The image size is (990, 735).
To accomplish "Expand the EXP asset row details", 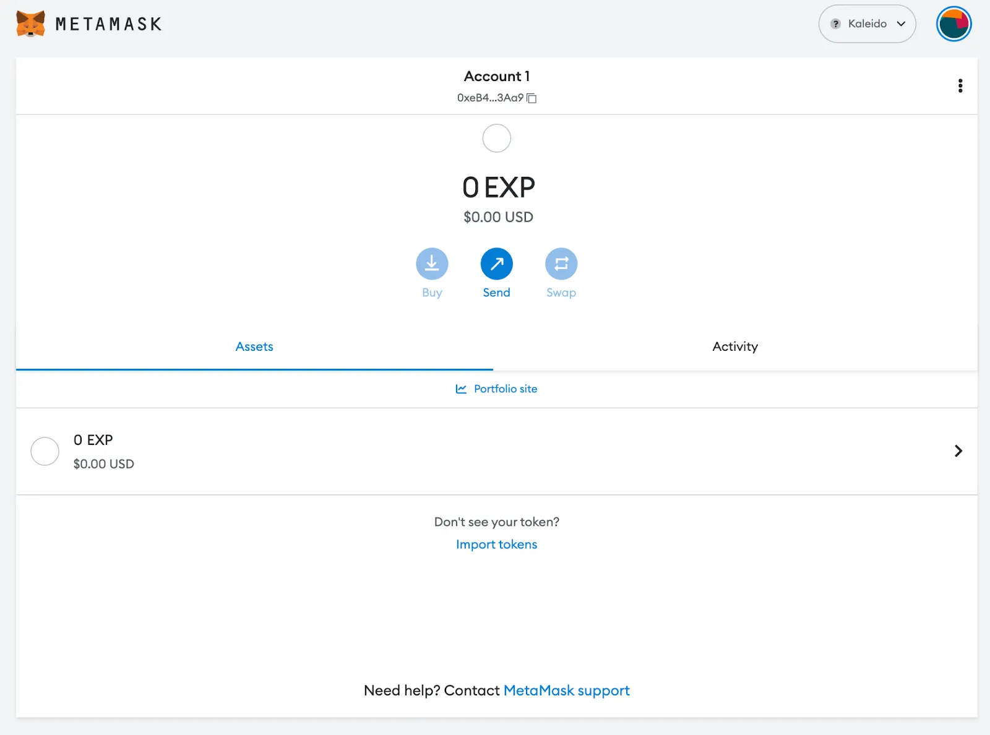I will (958, 451).
